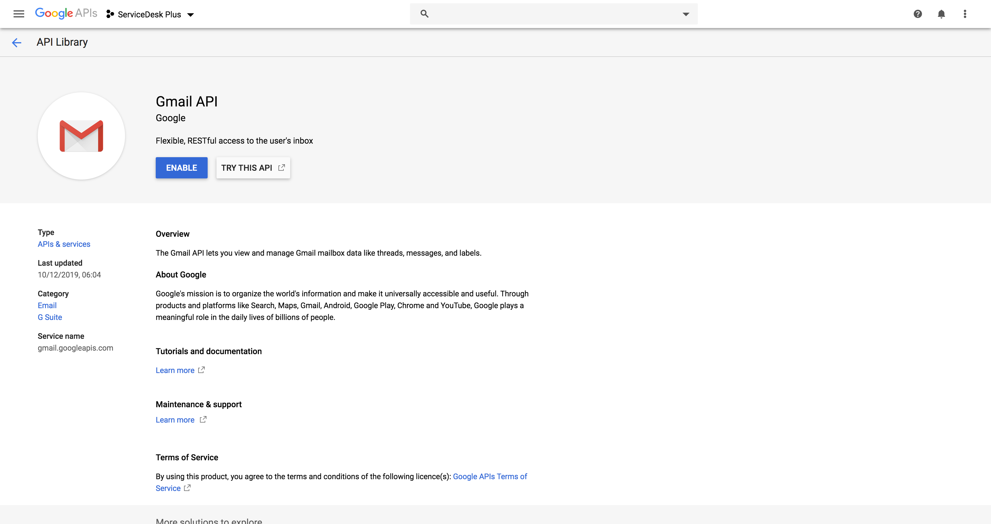Open the three-dot more options menu
991x524 pixels.
tap(964, 14)
